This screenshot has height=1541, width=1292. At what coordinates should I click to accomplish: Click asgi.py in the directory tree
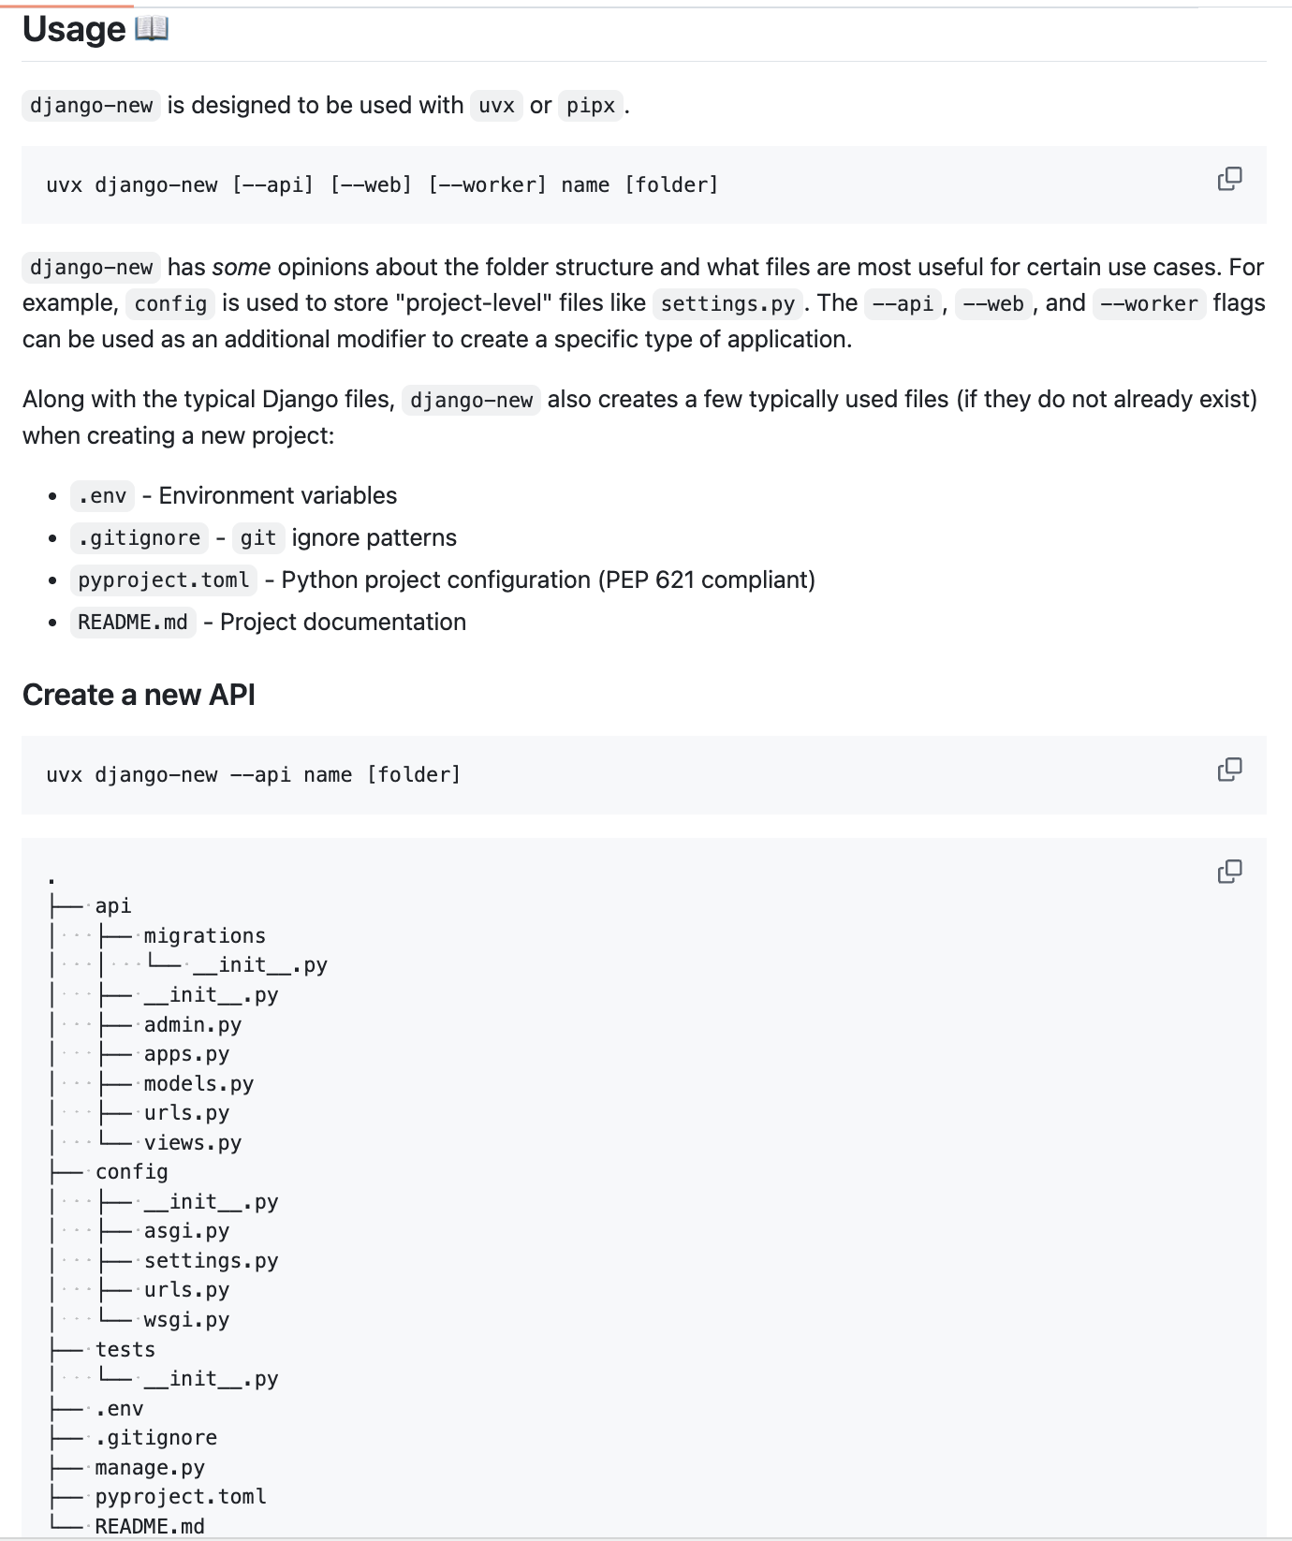tap(186, 1231)
